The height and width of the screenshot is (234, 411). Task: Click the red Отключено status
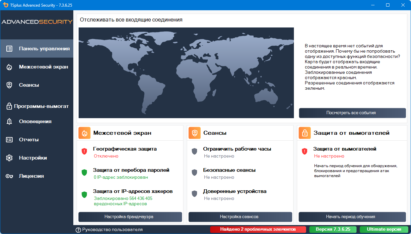click(x=106, y=156)
